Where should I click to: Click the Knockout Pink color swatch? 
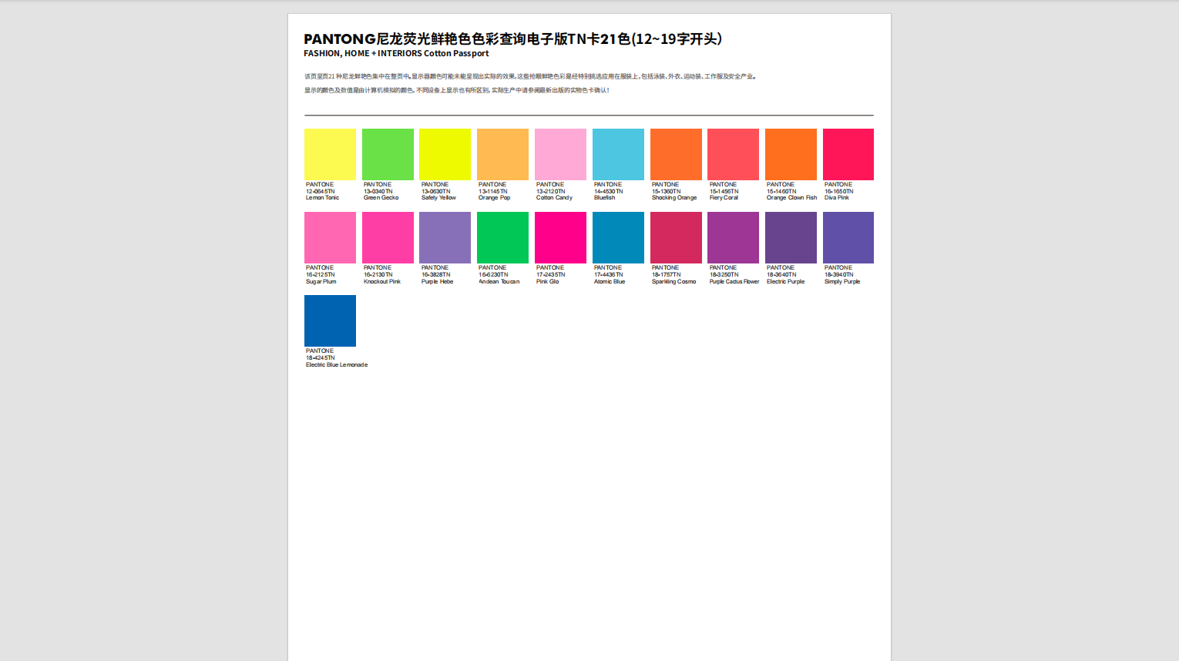pos(388,237)
